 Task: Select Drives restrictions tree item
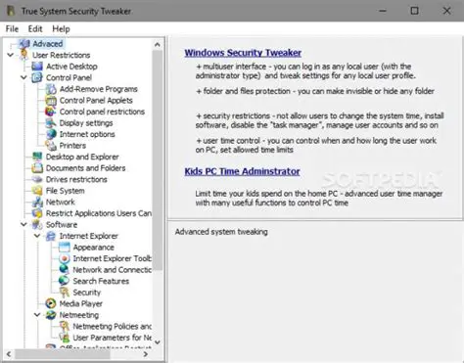tap(76, 179)
